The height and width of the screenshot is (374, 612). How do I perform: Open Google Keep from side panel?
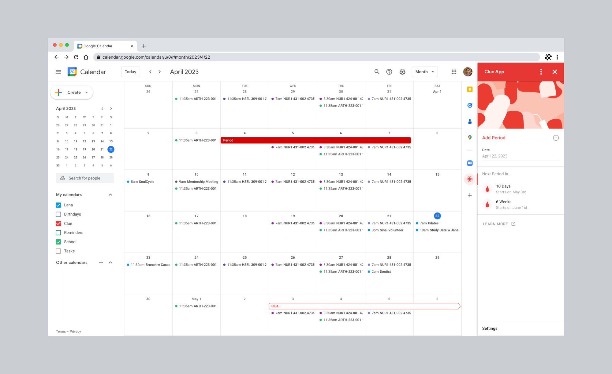click(x=470, y=89)
